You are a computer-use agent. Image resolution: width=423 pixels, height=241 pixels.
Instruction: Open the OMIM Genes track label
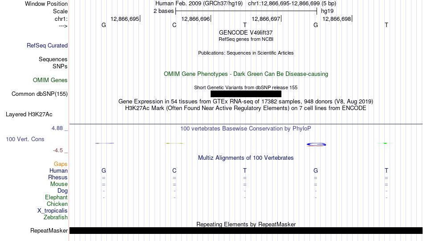50,80
